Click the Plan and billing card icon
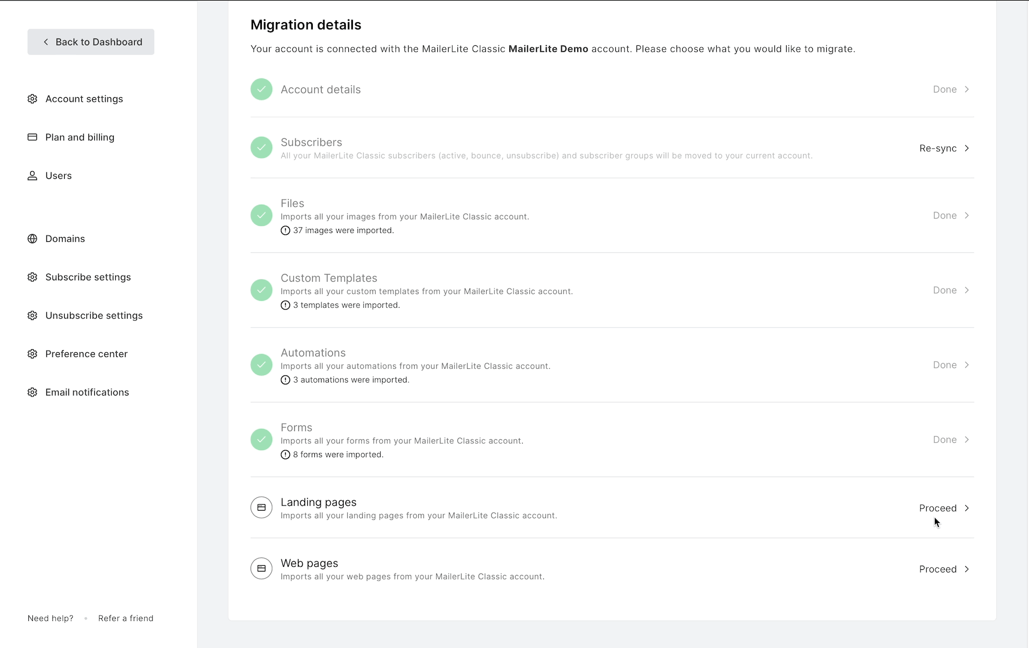The height and width of the screenshot is (648, 1029). coord(32,137)
